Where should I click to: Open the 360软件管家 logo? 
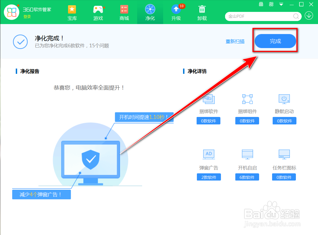(x=12, y=12)
